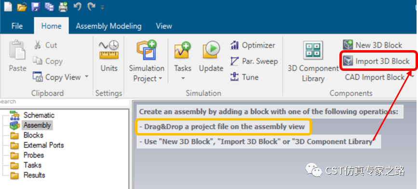Undo the last action with the arrow icon
Screen dimensions: 418x189
coord(77,7)
